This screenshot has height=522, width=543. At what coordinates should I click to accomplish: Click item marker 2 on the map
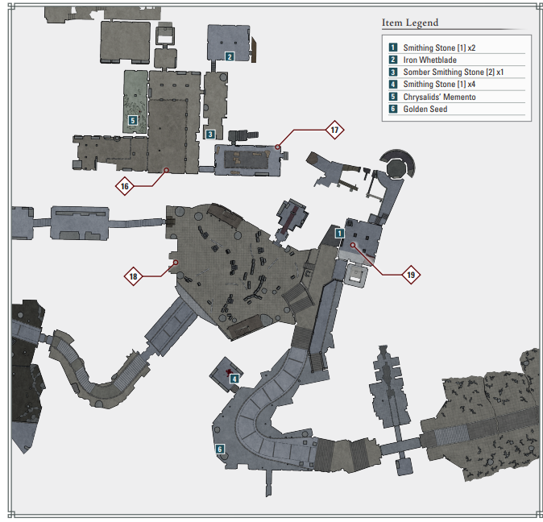coord(230,56)
